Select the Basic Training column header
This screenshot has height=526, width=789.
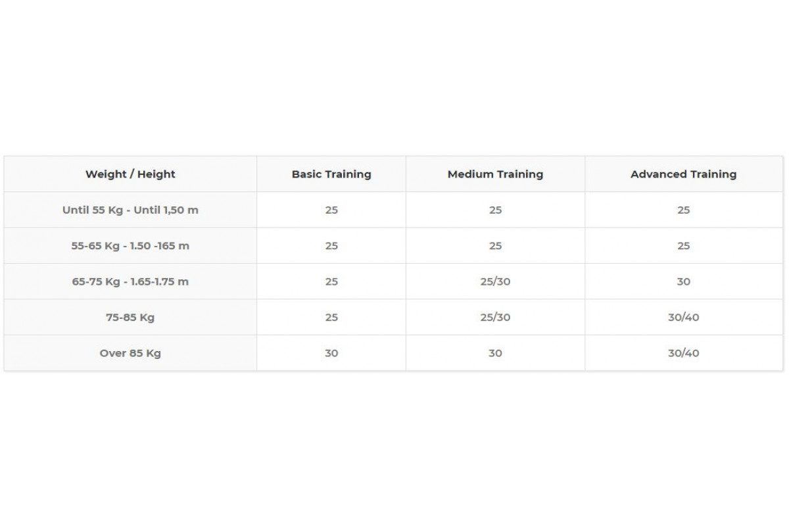[x=331, y=174]
